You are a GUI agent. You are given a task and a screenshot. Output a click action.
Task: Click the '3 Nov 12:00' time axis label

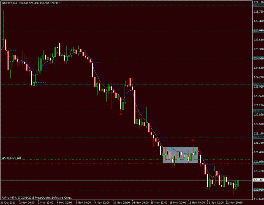(x=46, y=202)
